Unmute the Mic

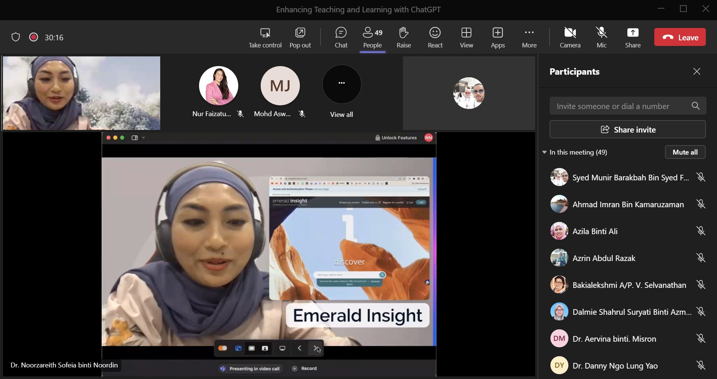tap(602, 37)
